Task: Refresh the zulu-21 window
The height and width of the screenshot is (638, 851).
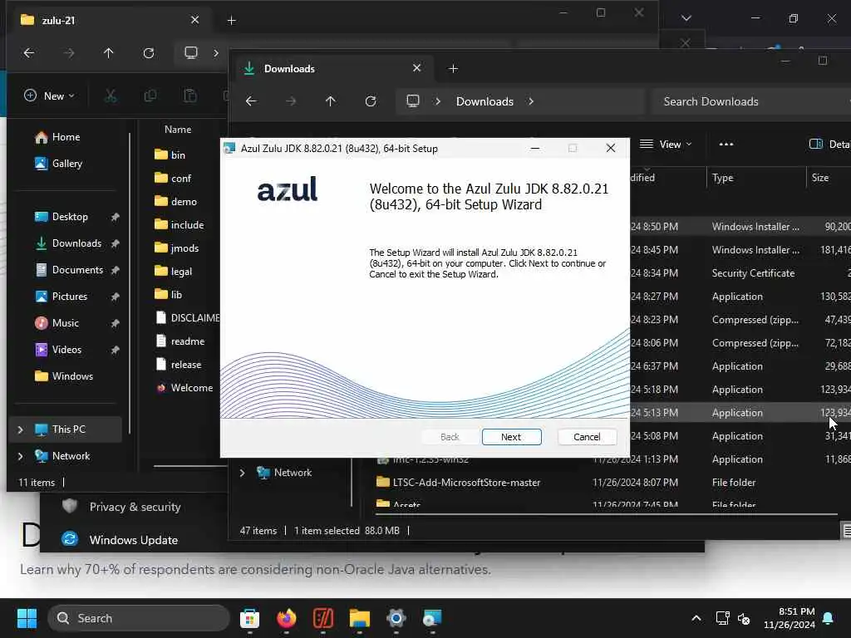Action: (148, 53)
